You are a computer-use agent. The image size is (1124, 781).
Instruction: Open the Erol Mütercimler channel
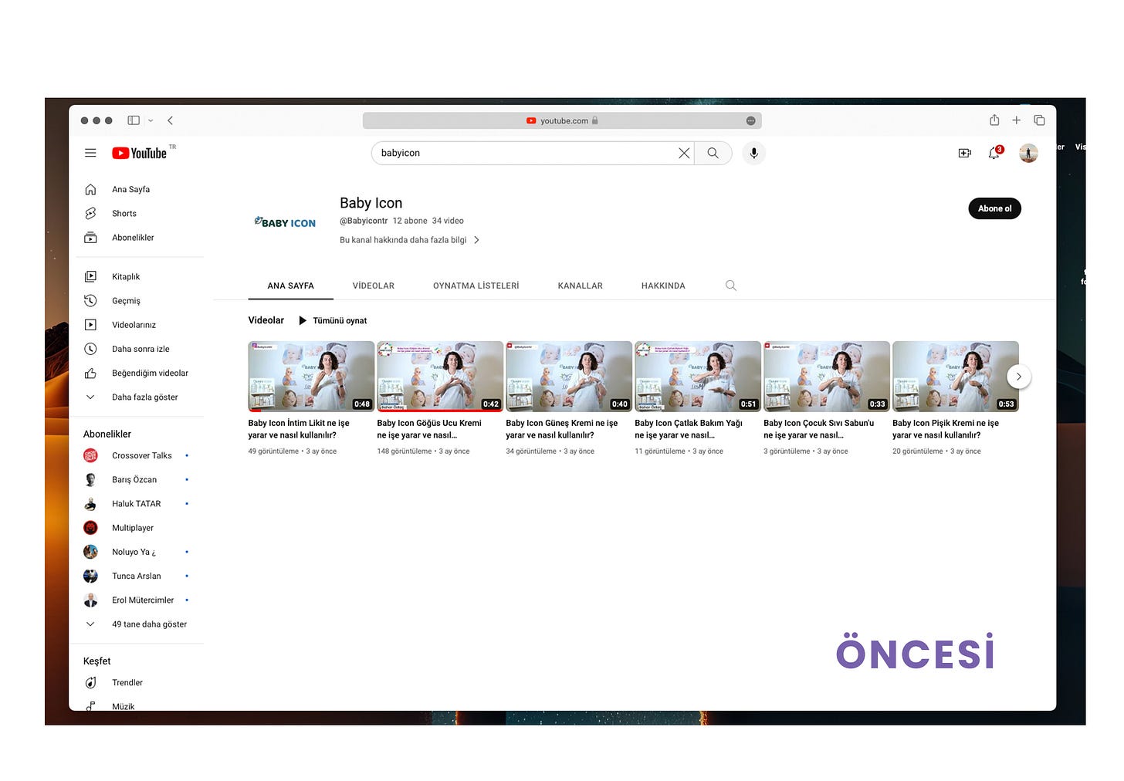click(143, 600)
